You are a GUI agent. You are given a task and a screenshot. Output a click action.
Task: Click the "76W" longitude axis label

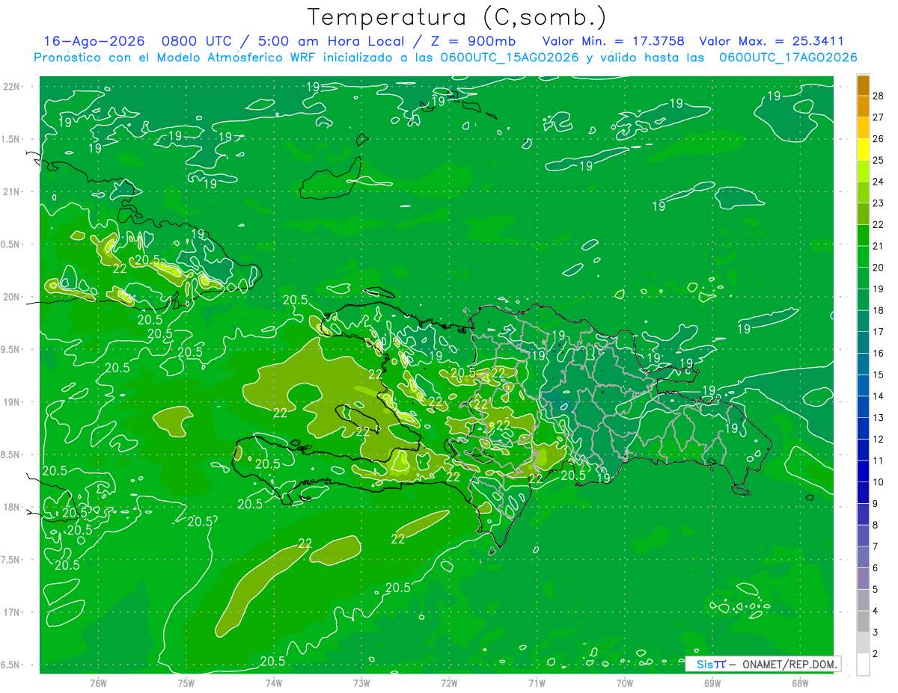pos(98,683)
